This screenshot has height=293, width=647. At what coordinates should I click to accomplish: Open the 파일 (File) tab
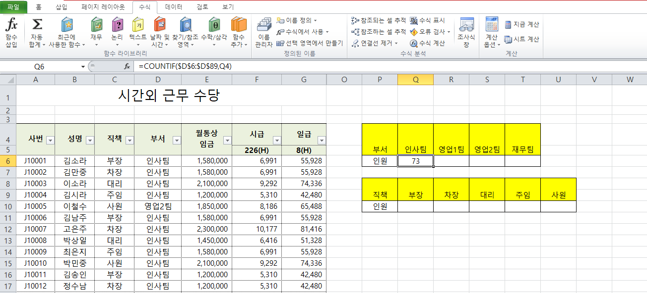(13, 7)
